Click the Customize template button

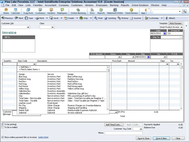(152, 18)
